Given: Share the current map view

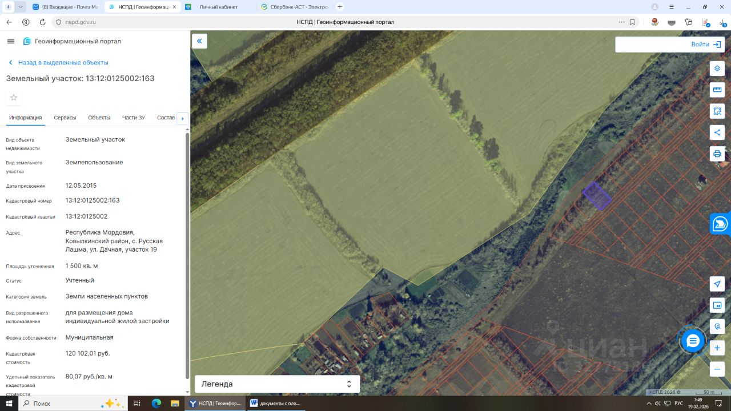Looking at the screenshot, I should pyautogui.click(x=717, y=132).
